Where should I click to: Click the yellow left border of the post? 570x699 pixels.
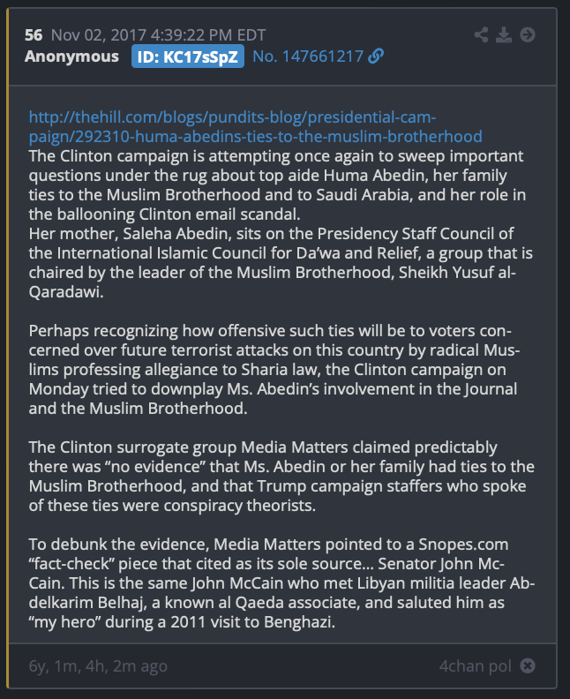(x=8, y=348)
